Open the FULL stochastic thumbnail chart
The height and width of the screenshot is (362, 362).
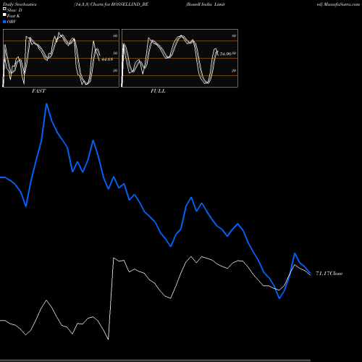[180, 58]
